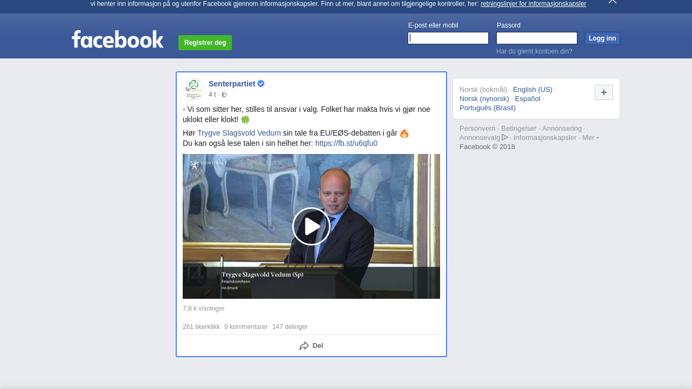Focus the Passord field

point(537,38)
